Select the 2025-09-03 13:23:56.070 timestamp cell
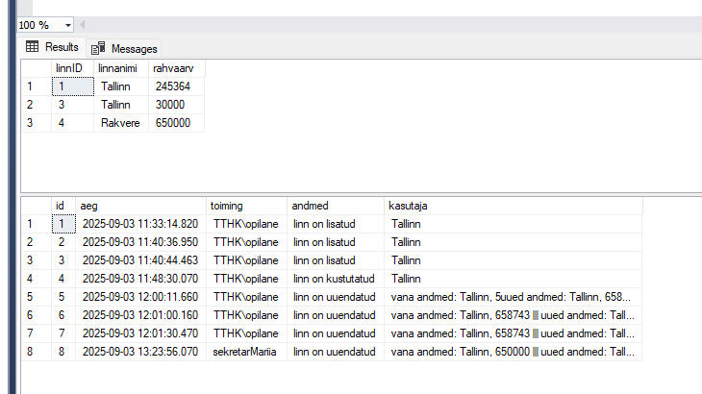Screen dimensions: 702x394 point(139,352)
